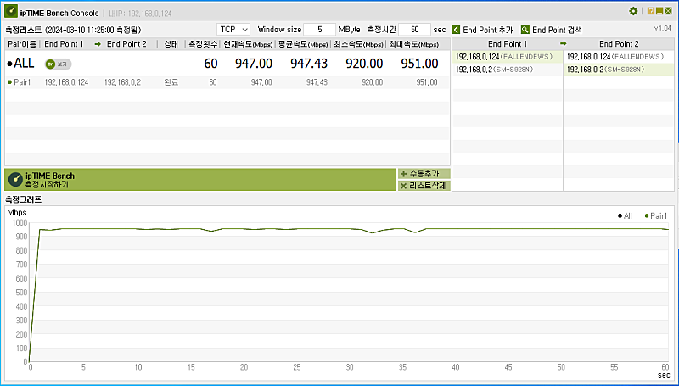Click the Window size input field
Viewport: 679px width, 386px height.
tap(320, 30)
